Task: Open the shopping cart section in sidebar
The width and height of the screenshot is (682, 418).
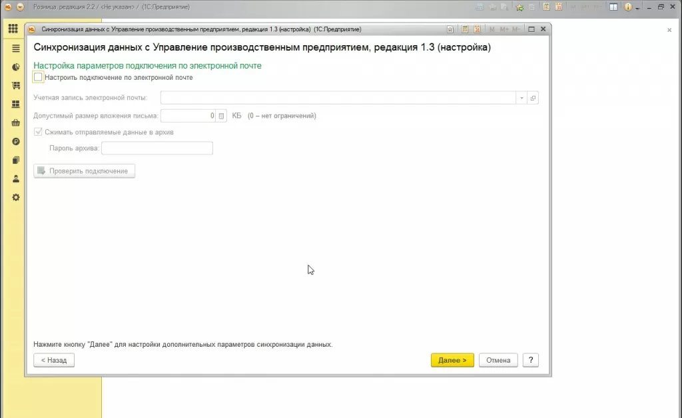Action: tap(16, 86)
